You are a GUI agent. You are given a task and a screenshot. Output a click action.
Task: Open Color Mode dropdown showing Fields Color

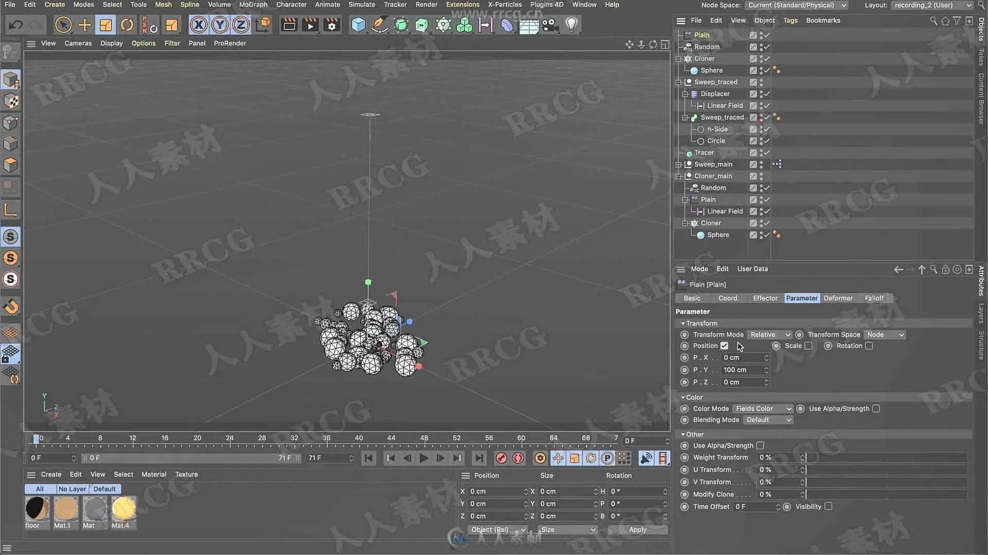[763, 409]
